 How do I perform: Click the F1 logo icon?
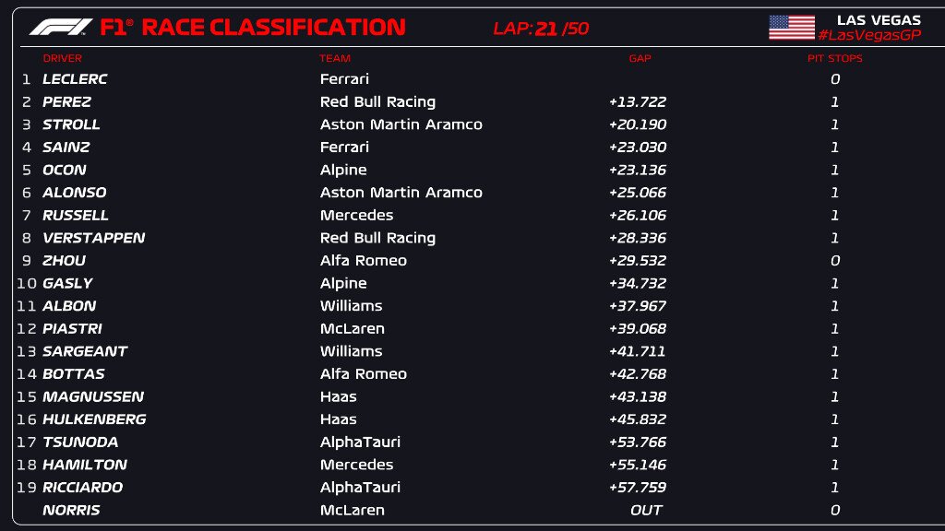click(61, 27)
